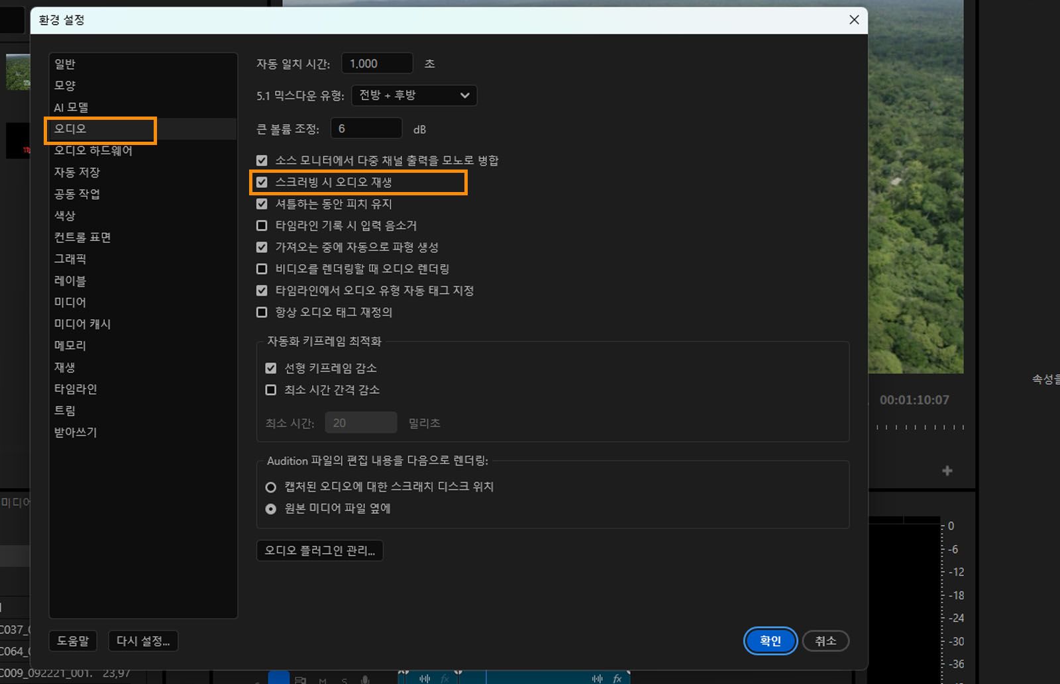The width and height of the screenshot is (1060, 684).
Task: Toggle Sync Lock on the audio track header
Action: pyautogui.click(x=301, y=679)
